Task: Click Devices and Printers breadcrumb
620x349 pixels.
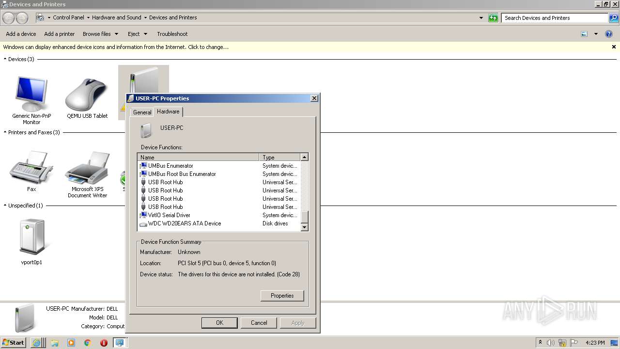Action: (173, 17)
